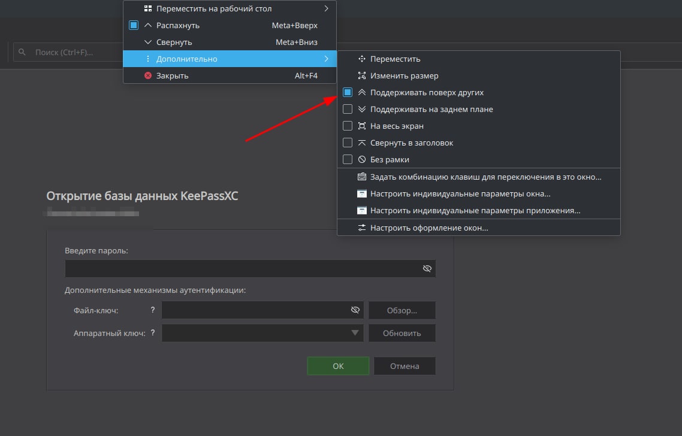Toggle key file field visibility eye icon
The image size is (682, 436).
tap(355, 310)
